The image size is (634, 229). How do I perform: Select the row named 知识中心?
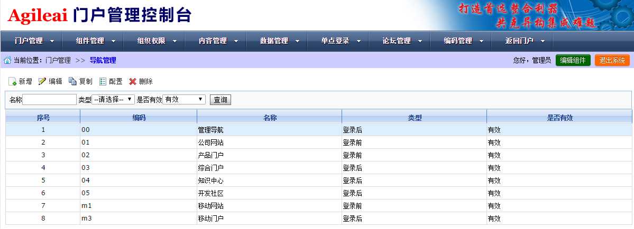click(319, 180)
